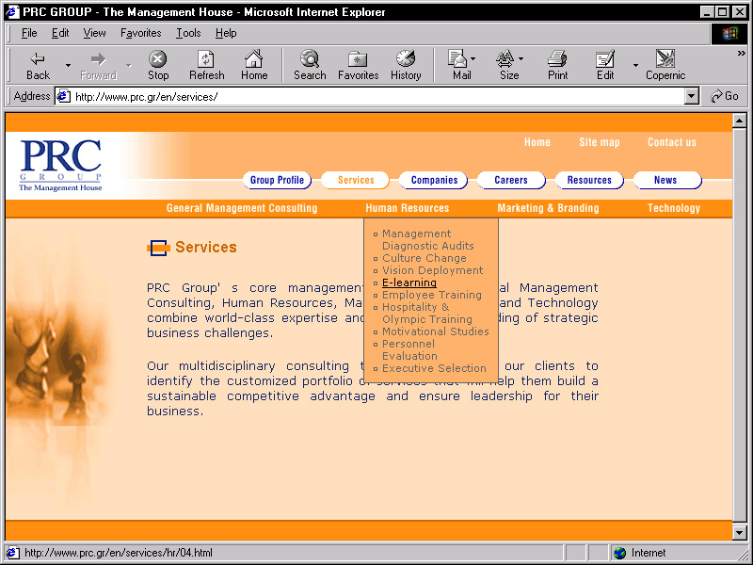Click the IE page icon in the address bar
The image size is (753, 565).
click(x=63, y=97)
